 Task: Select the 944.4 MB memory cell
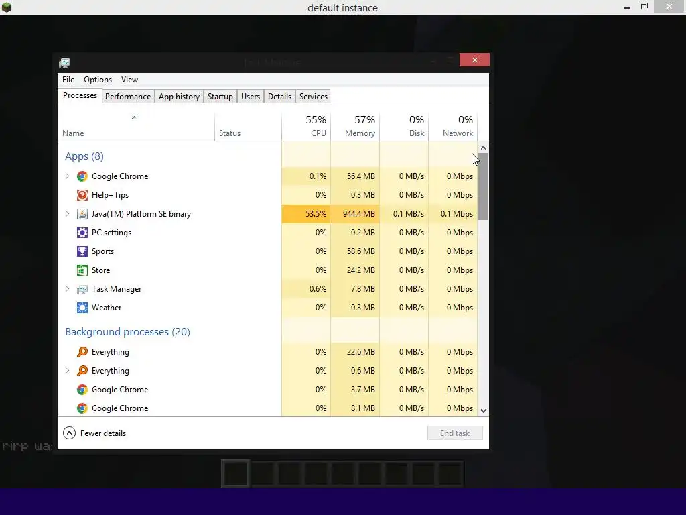click(355, 214)
